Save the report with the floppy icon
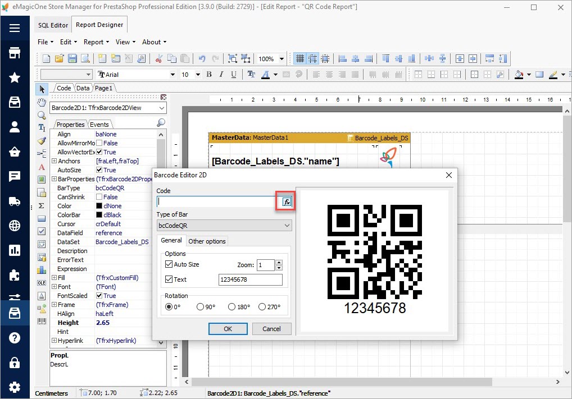Viewport: 572px width, 399px height. (x=72, y=58)
